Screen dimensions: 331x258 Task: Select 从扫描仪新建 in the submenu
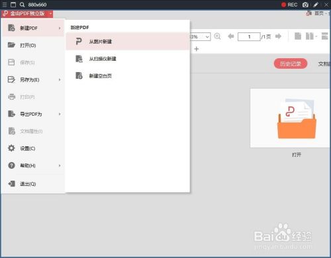click(128, 59)
